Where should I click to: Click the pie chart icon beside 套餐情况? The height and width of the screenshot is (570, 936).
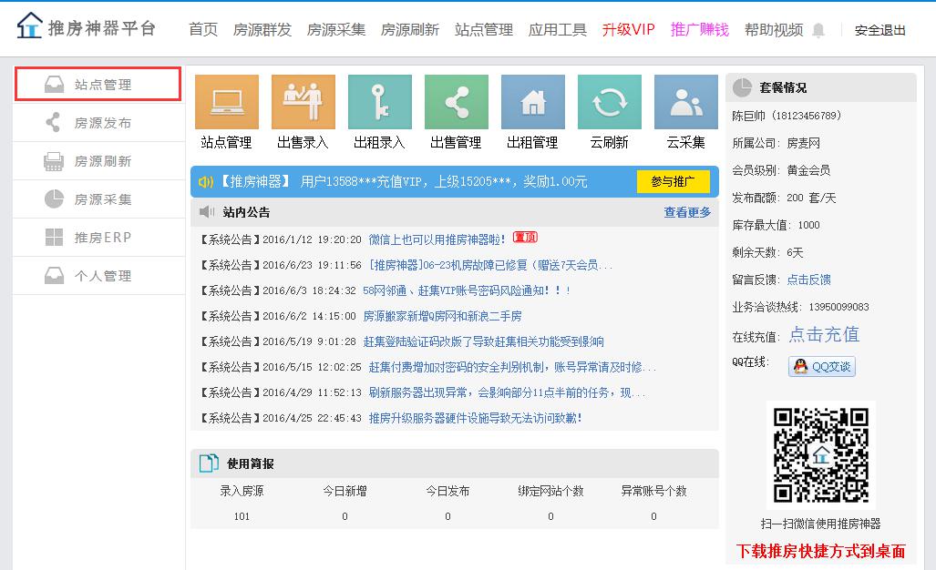pos(742,87)
